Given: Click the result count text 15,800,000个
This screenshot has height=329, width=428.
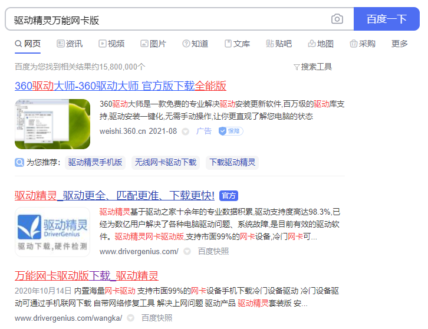Looking at the screenshot, I should pos(122,67).
